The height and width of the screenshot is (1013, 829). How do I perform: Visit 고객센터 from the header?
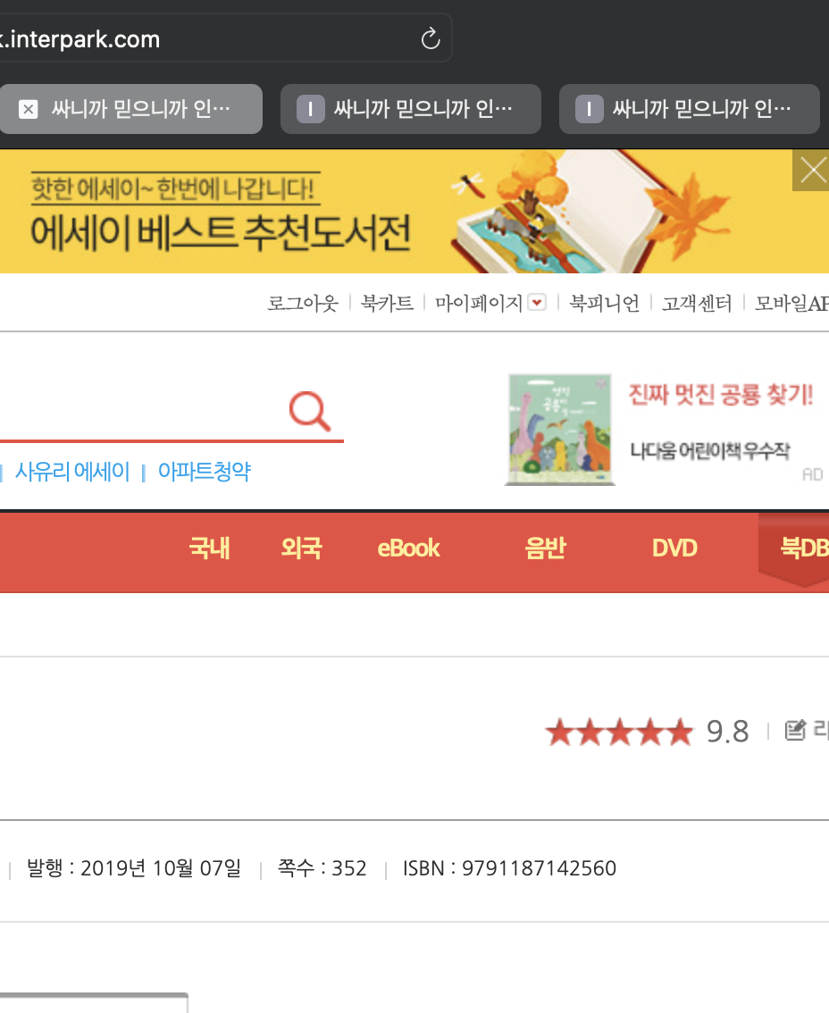696,302
